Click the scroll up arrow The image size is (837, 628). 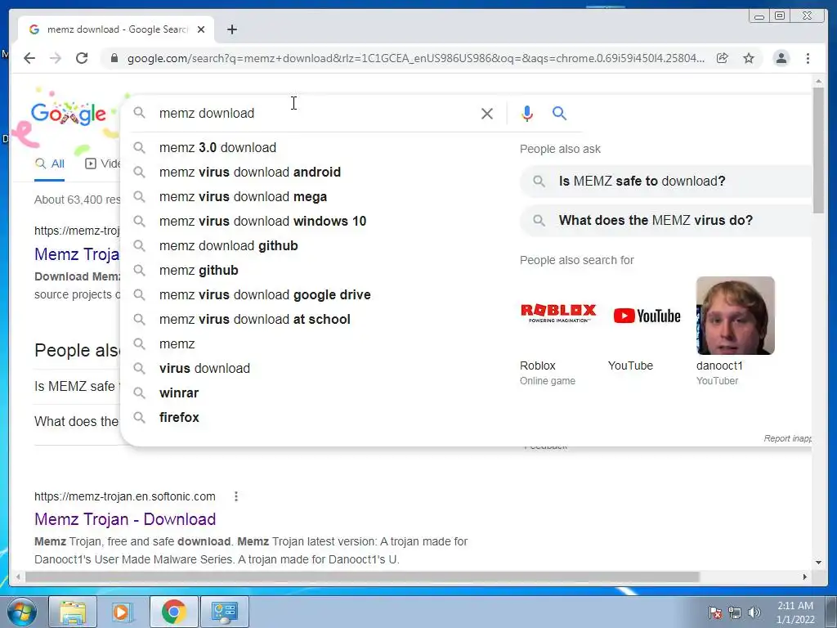click(818, 81)
